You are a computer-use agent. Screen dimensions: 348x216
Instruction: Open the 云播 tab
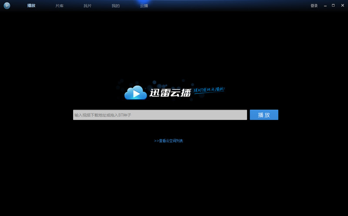144,6
